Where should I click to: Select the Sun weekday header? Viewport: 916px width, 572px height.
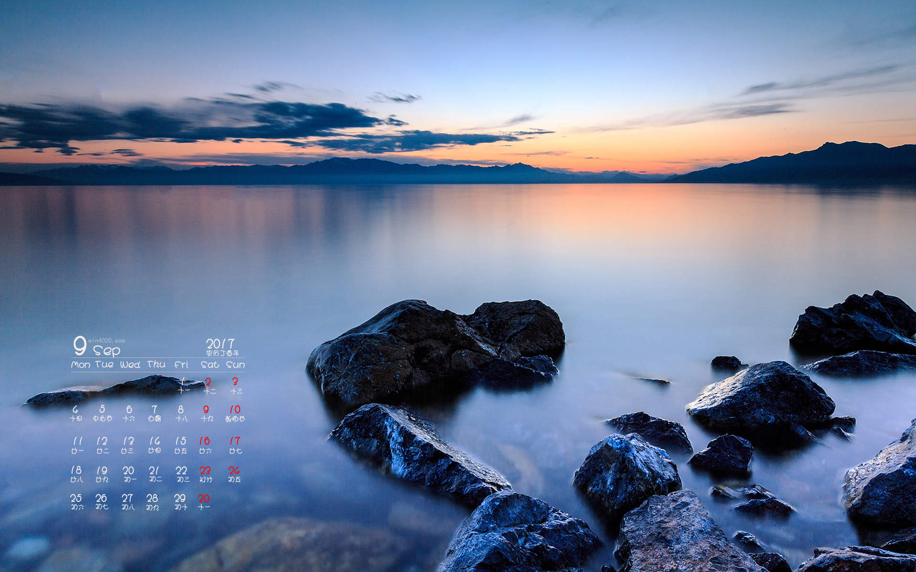click(235, 365)
